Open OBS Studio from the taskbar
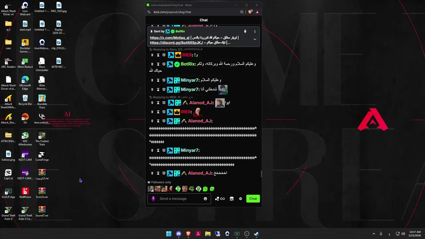The height and width of the screenshot is (239, 425). pyautogui.click(x=247, y=234)
